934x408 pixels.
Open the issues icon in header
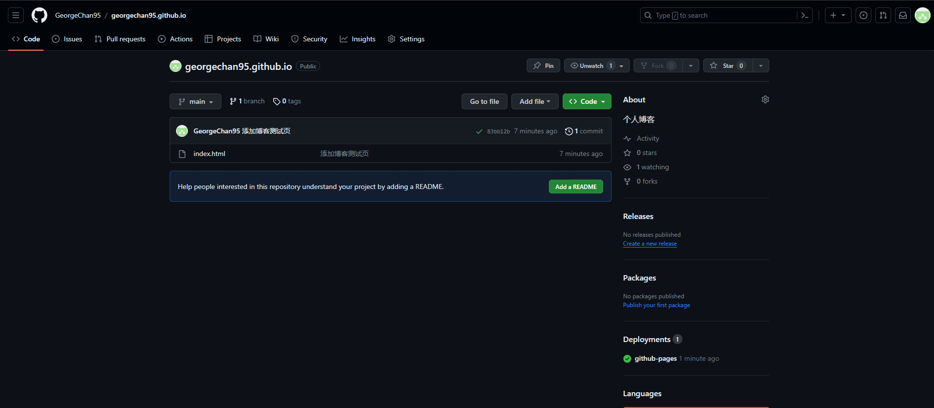pos(863,15)
